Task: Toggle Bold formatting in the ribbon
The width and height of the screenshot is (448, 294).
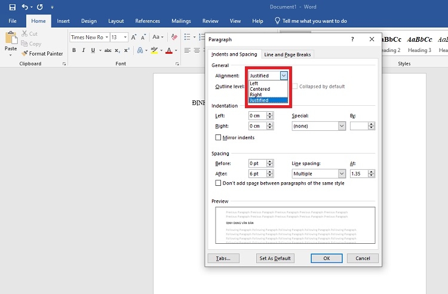Action: [x=74, y=50]
